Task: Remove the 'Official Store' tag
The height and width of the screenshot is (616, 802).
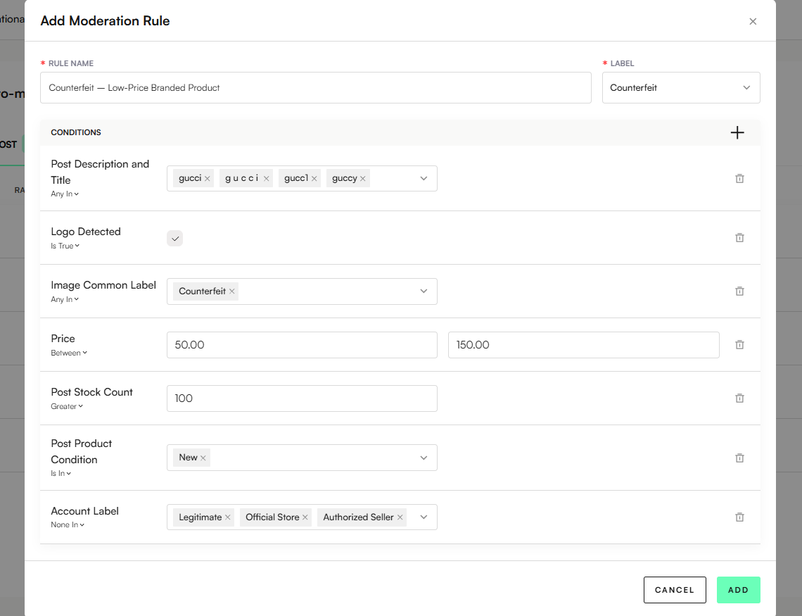Action: 305,517
